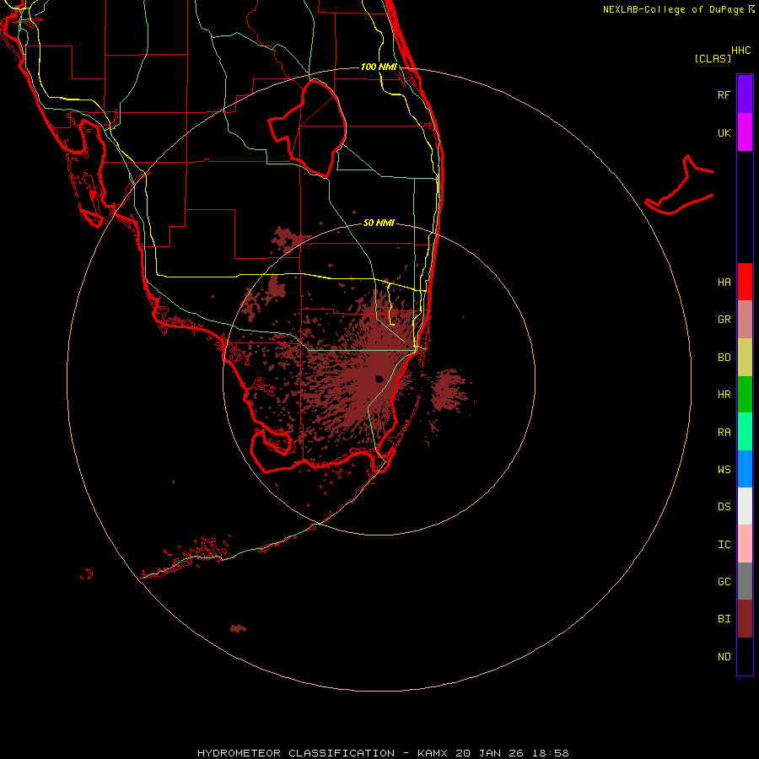Click the ND legend label
Screen dimensions: 759x759
click(x=724, y=657)
